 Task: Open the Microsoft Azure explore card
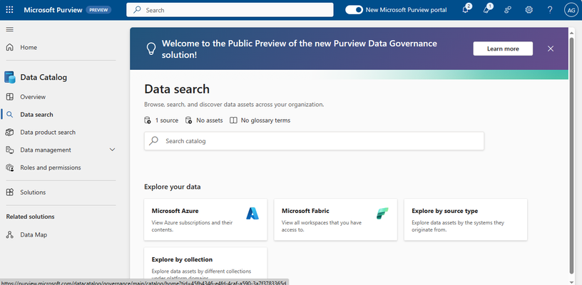tap(205, 219)
